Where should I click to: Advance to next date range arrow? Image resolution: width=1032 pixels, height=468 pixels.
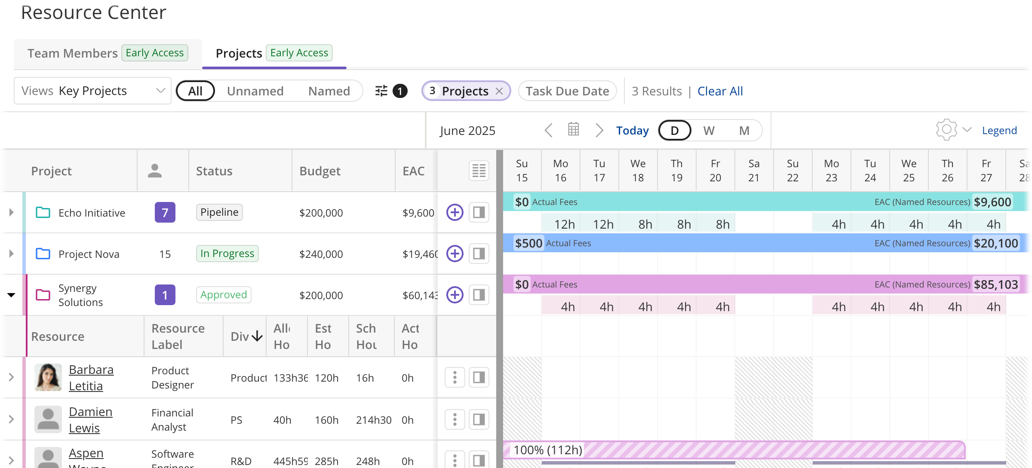click(599, 130)
